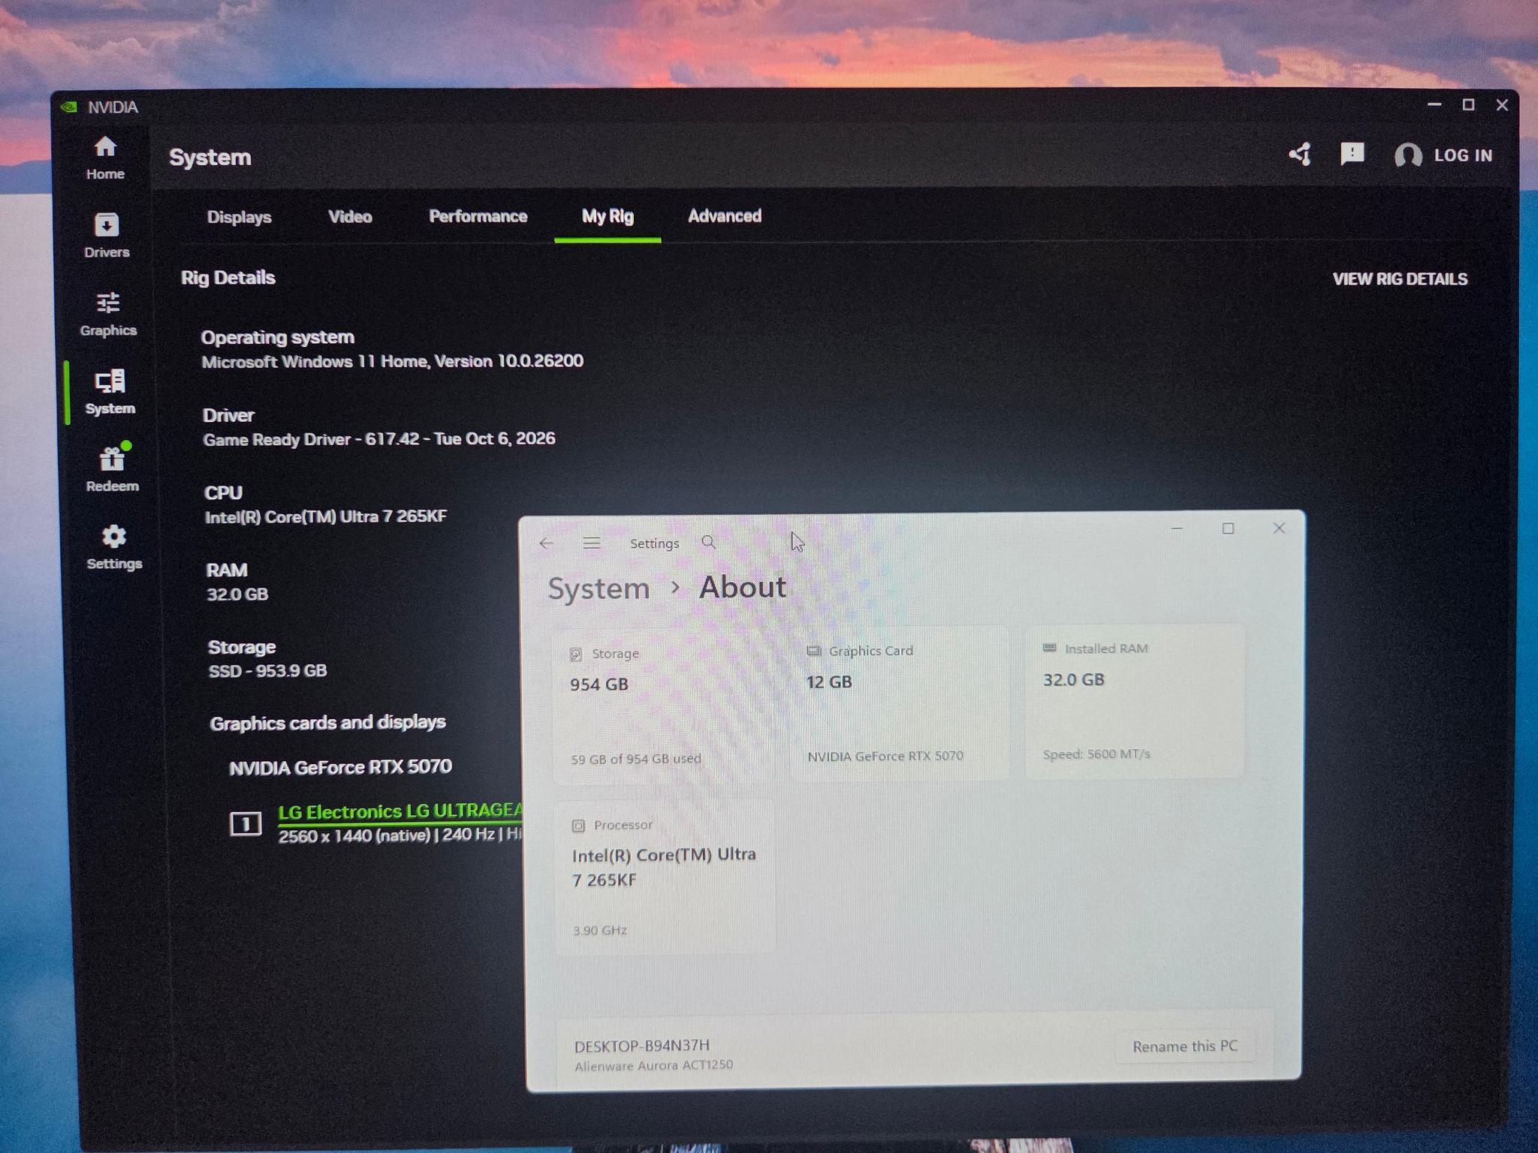Screen dimensions: 1538x1153
Task: Click VIEW RIG DETAILS link
Action: click(1400, 279)
